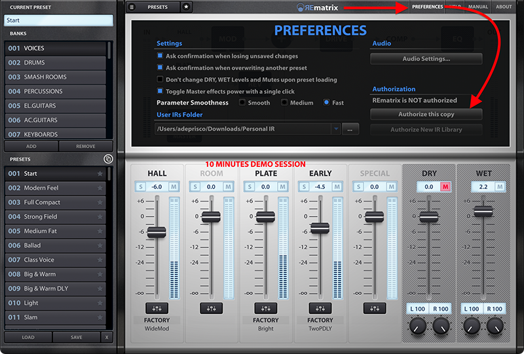Toggle confirmation when overwriting another preset

tap(160, 67)
